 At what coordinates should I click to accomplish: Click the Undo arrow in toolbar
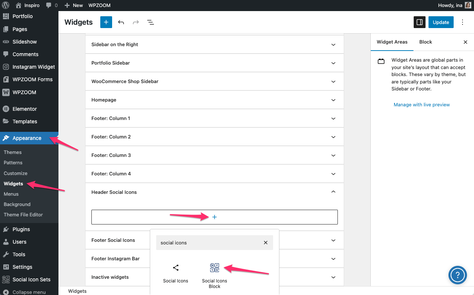click(121, 22)
